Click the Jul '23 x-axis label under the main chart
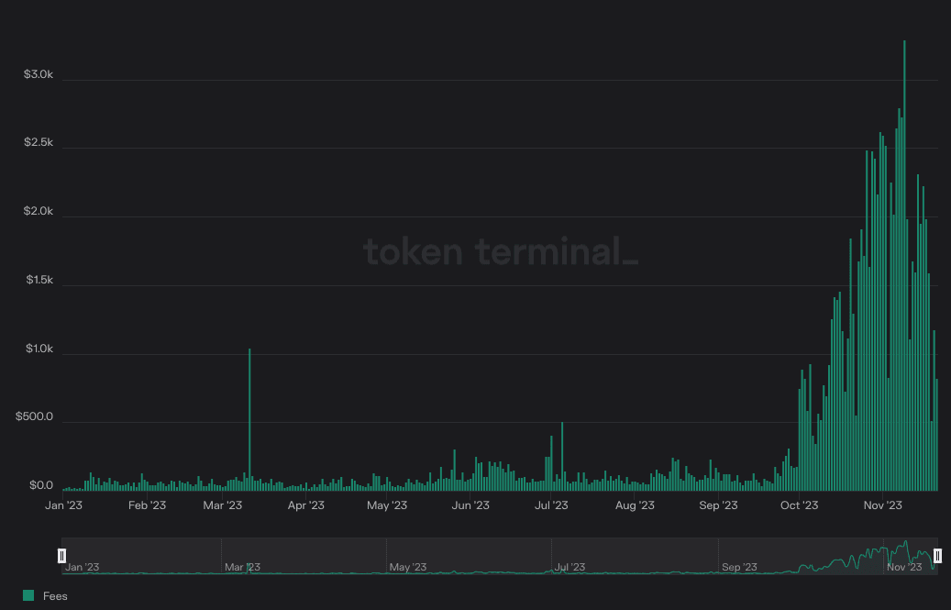Viewport: 951px width, 610px height. 551,505
